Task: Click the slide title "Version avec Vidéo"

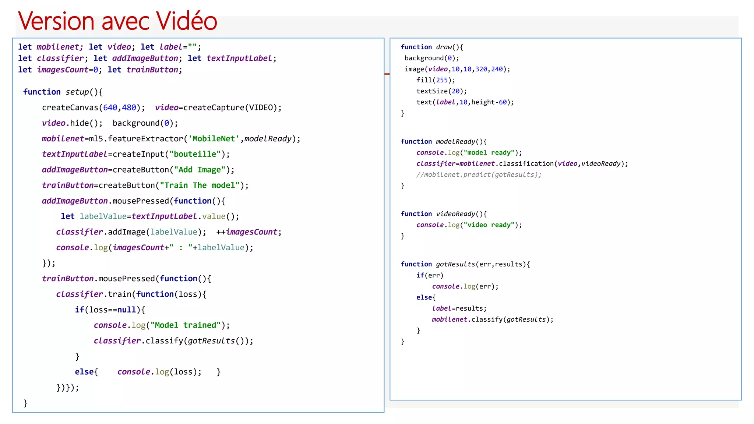Action: 117,21
